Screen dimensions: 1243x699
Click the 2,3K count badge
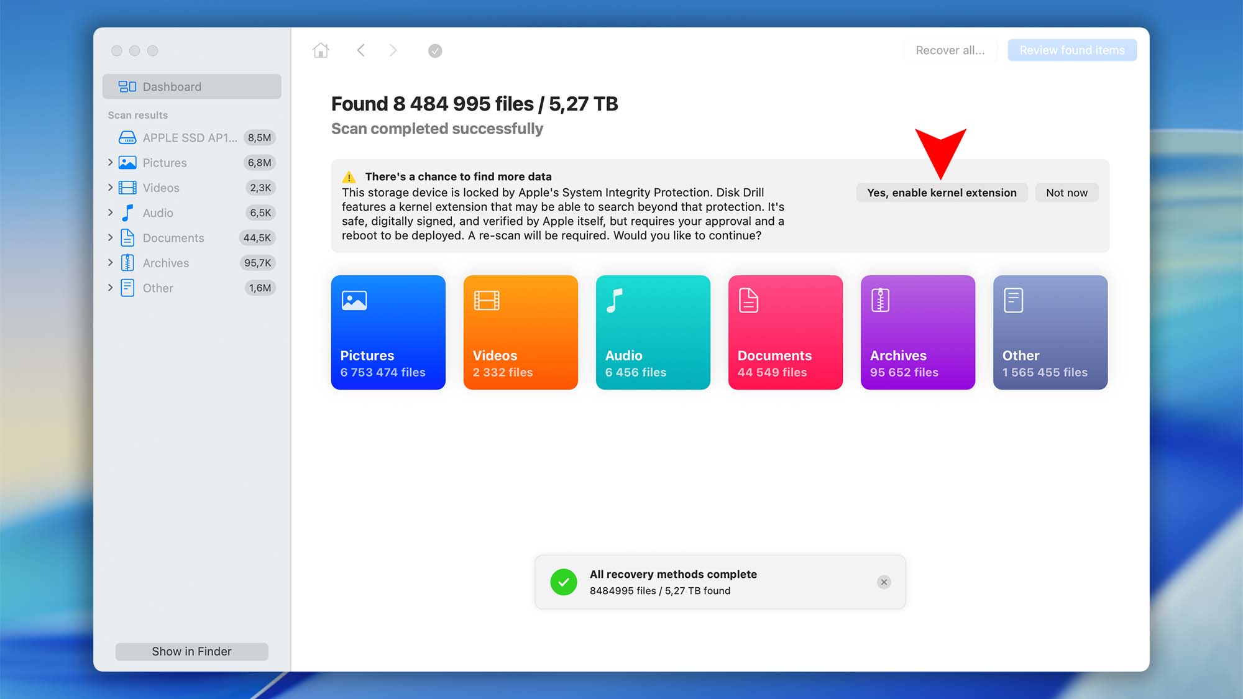[260, 188]
